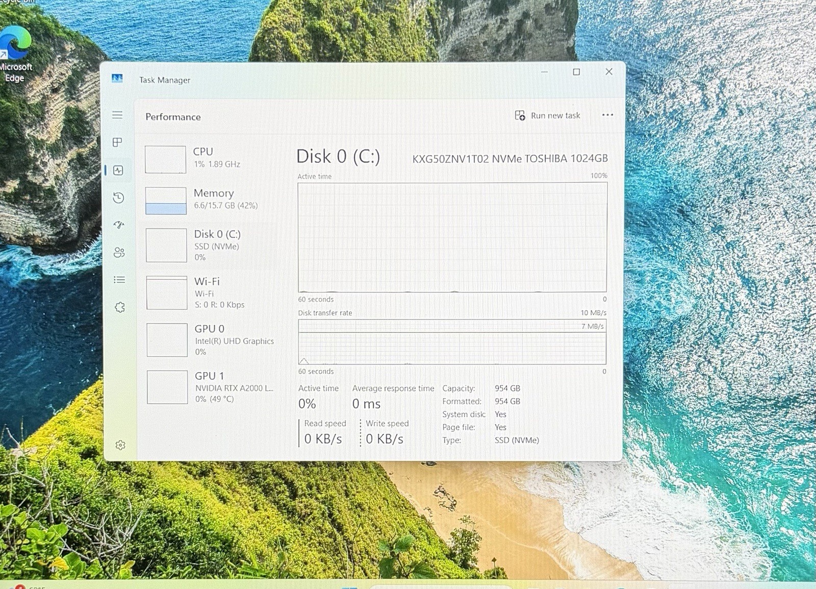Click the Type SSD (NVMe) value
The height and width of the screenshot is (589, 816).
[517, 440]
